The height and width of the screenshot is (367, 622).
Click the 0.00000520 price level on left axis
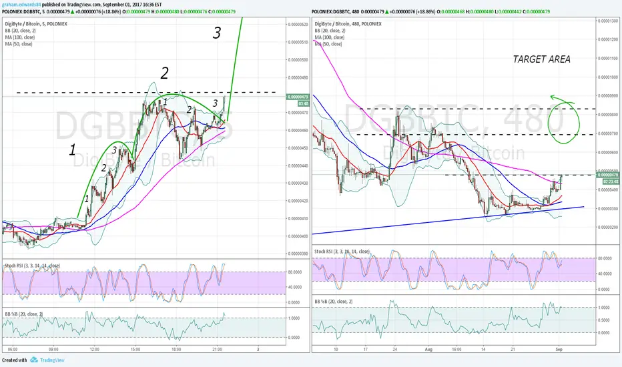coord(298,25)
